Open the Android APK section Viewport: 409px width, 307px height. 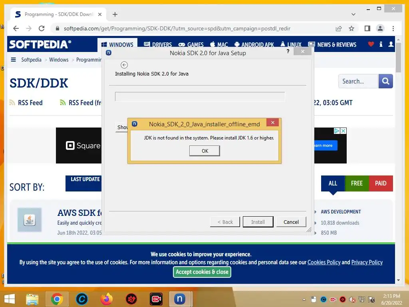[x=254, y=45]
